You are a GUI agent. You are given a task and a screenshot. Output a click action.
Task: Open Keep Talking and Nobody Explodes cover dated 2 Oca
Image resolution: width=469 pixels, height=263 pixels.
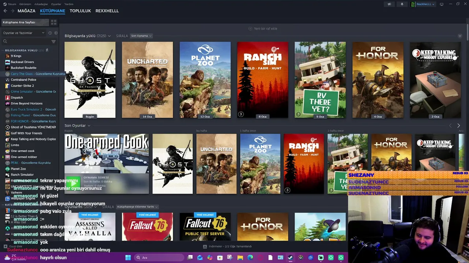pyautogui.click(x=435, y=80)
